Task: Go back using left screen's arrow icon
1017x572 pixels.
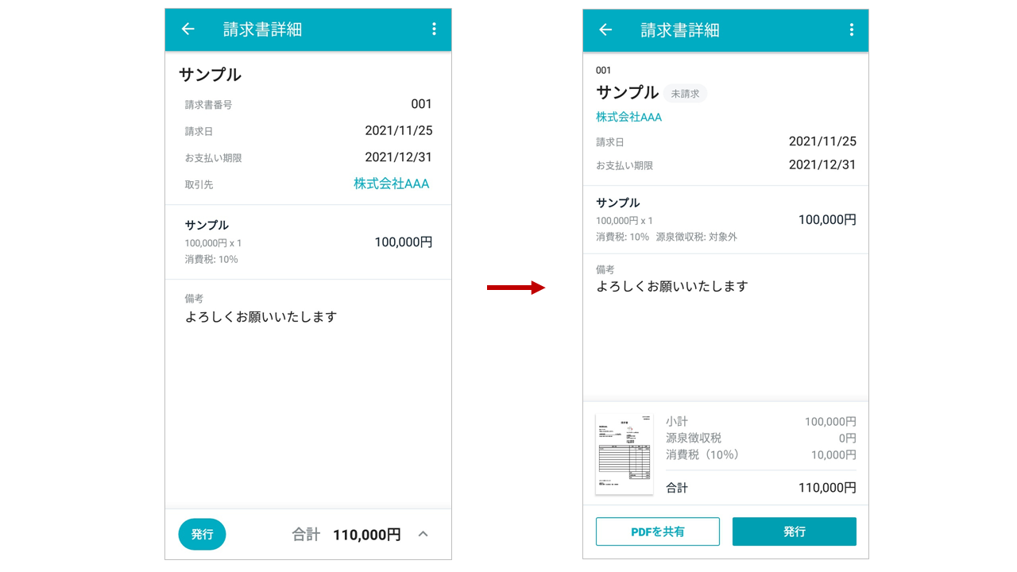Action: pos(188,29)
